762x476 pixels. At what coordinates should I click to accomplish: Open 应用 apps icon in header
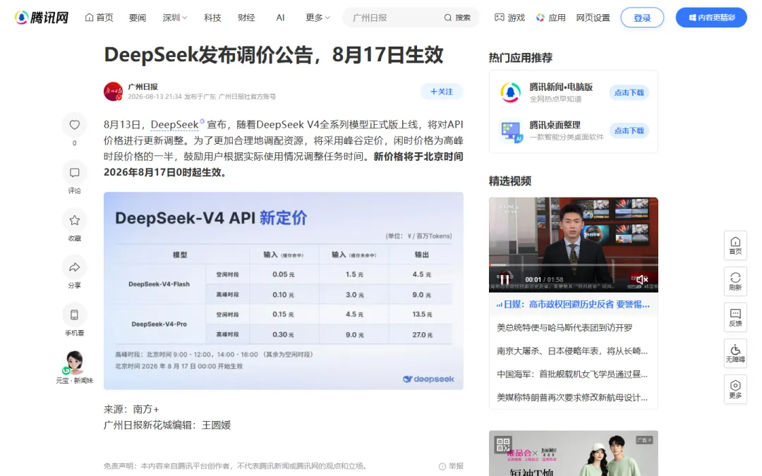540,18
